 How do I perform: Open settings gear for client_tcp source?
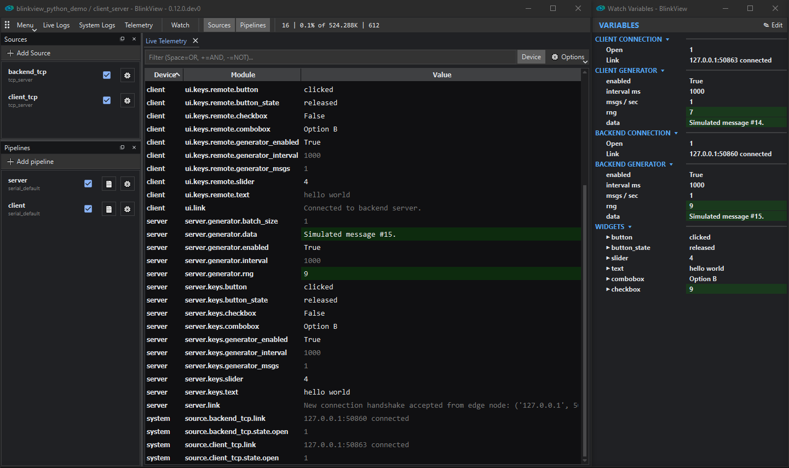(x=127, y=101)
